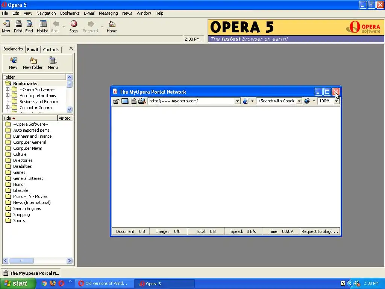Click the print preview icon in page bar
Image resolution: width=385 pixels, height=289 pixels.
(142, 101)
